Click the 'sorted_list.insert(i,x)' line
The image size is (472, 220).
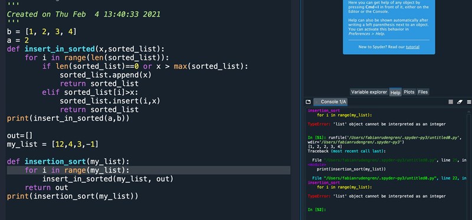pos(110,101)
